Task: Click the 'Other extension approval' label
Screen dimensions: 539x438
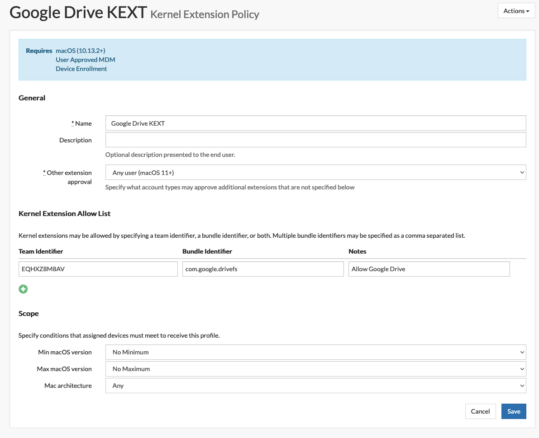Action: (67, 177)
